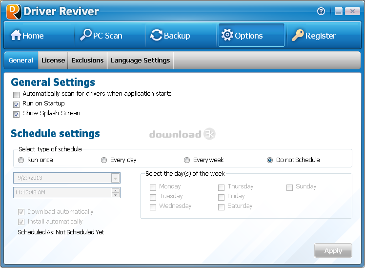Open help via question mark icon
This screenshot has height=268, width=365.
321,11
